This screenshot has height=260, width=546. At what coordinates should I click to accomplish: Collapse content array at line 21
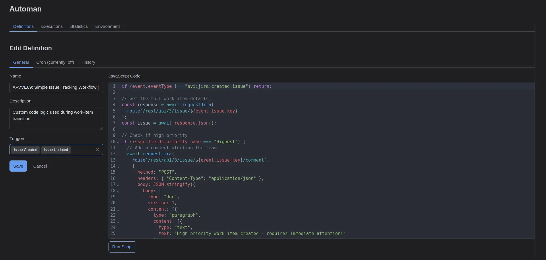tap(118, 210)
